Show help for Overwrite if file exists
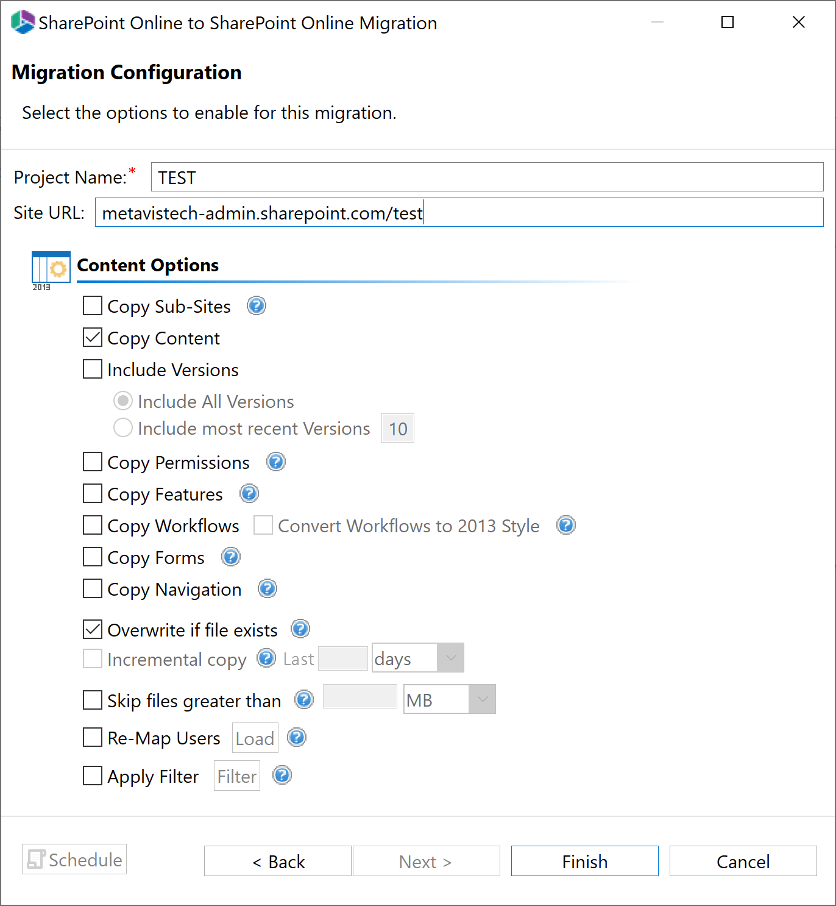The width and height of the screenshot is (836, 906). (300, 629)
